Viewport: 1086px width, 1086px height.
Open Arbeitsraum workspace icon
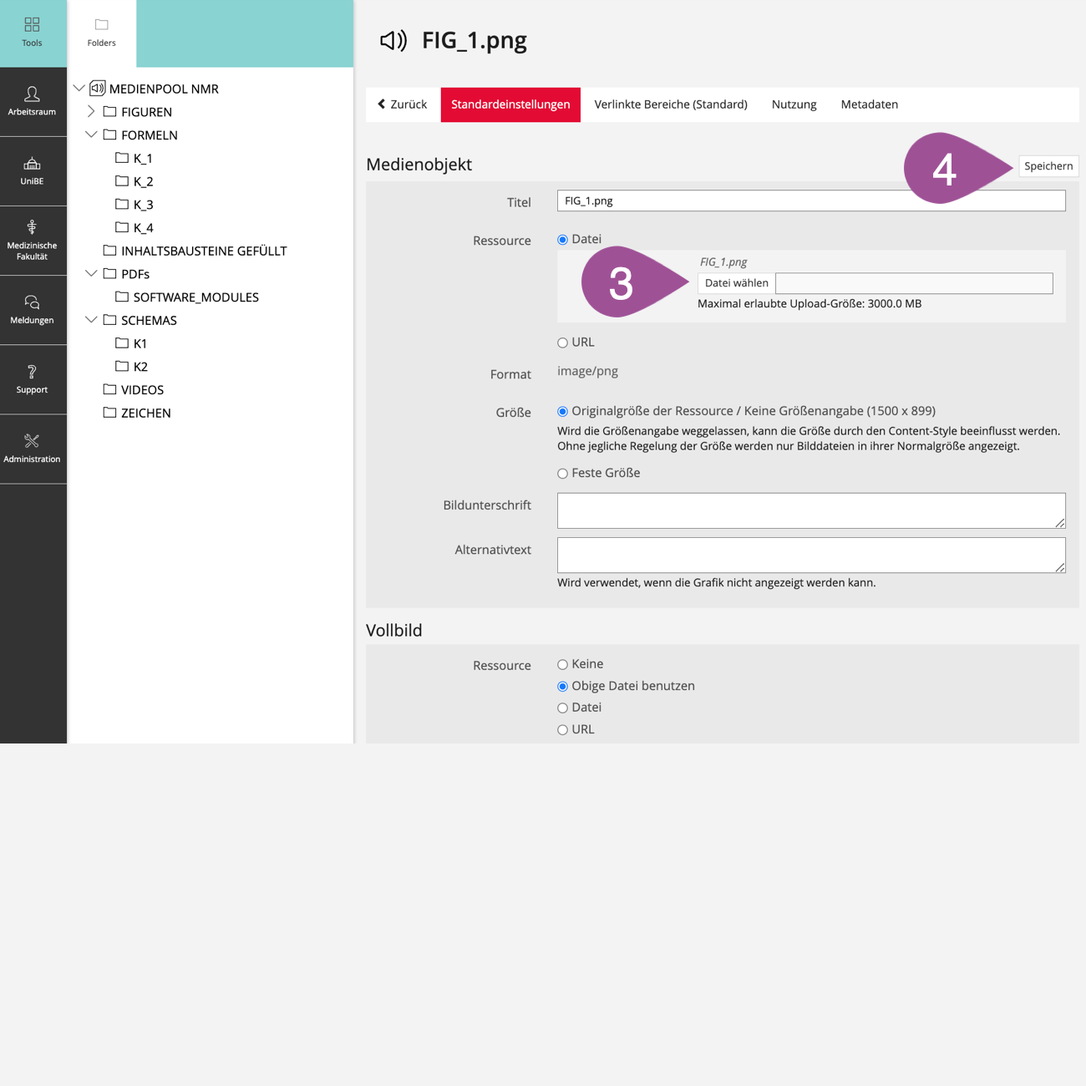[32, 94]
